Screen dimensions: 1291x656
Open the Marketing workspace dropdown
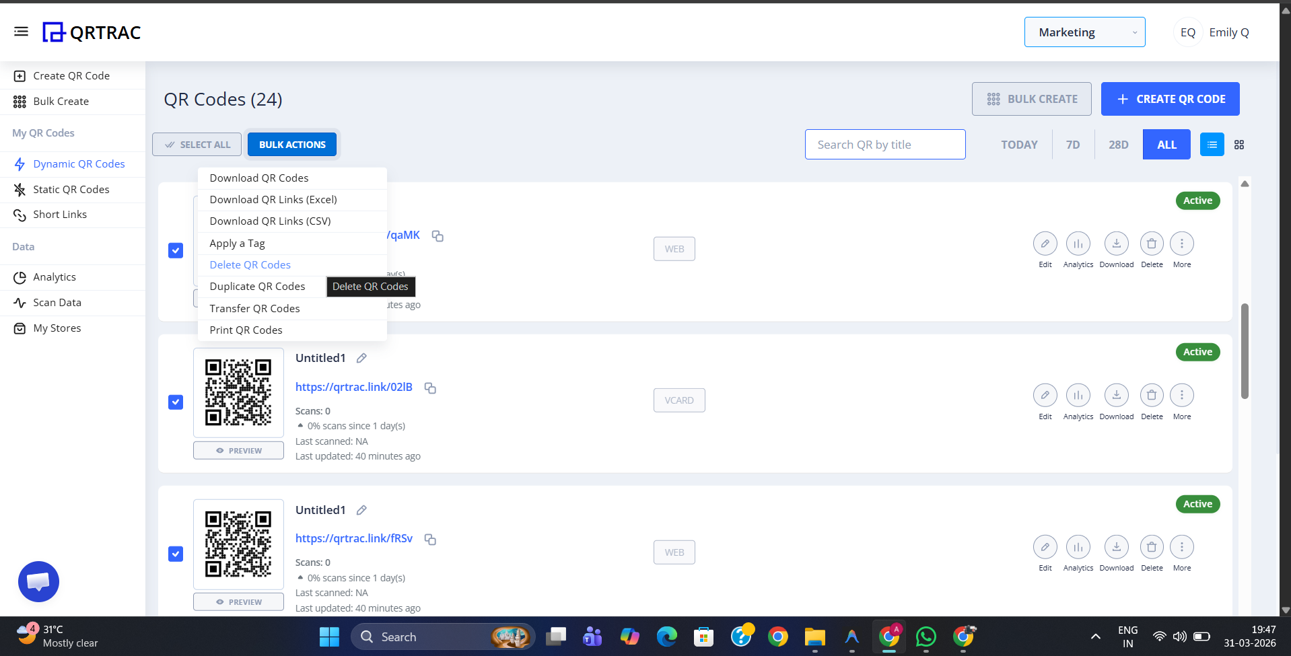1084,32
